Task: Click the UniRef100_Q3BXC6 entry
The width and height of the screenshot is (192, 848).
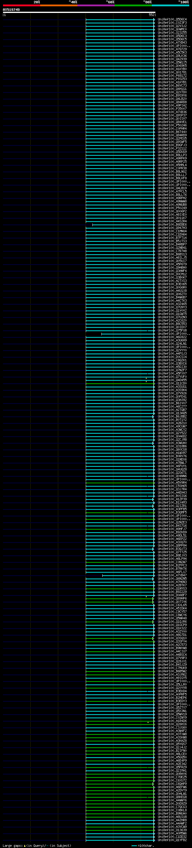Action: coord(172,363)
